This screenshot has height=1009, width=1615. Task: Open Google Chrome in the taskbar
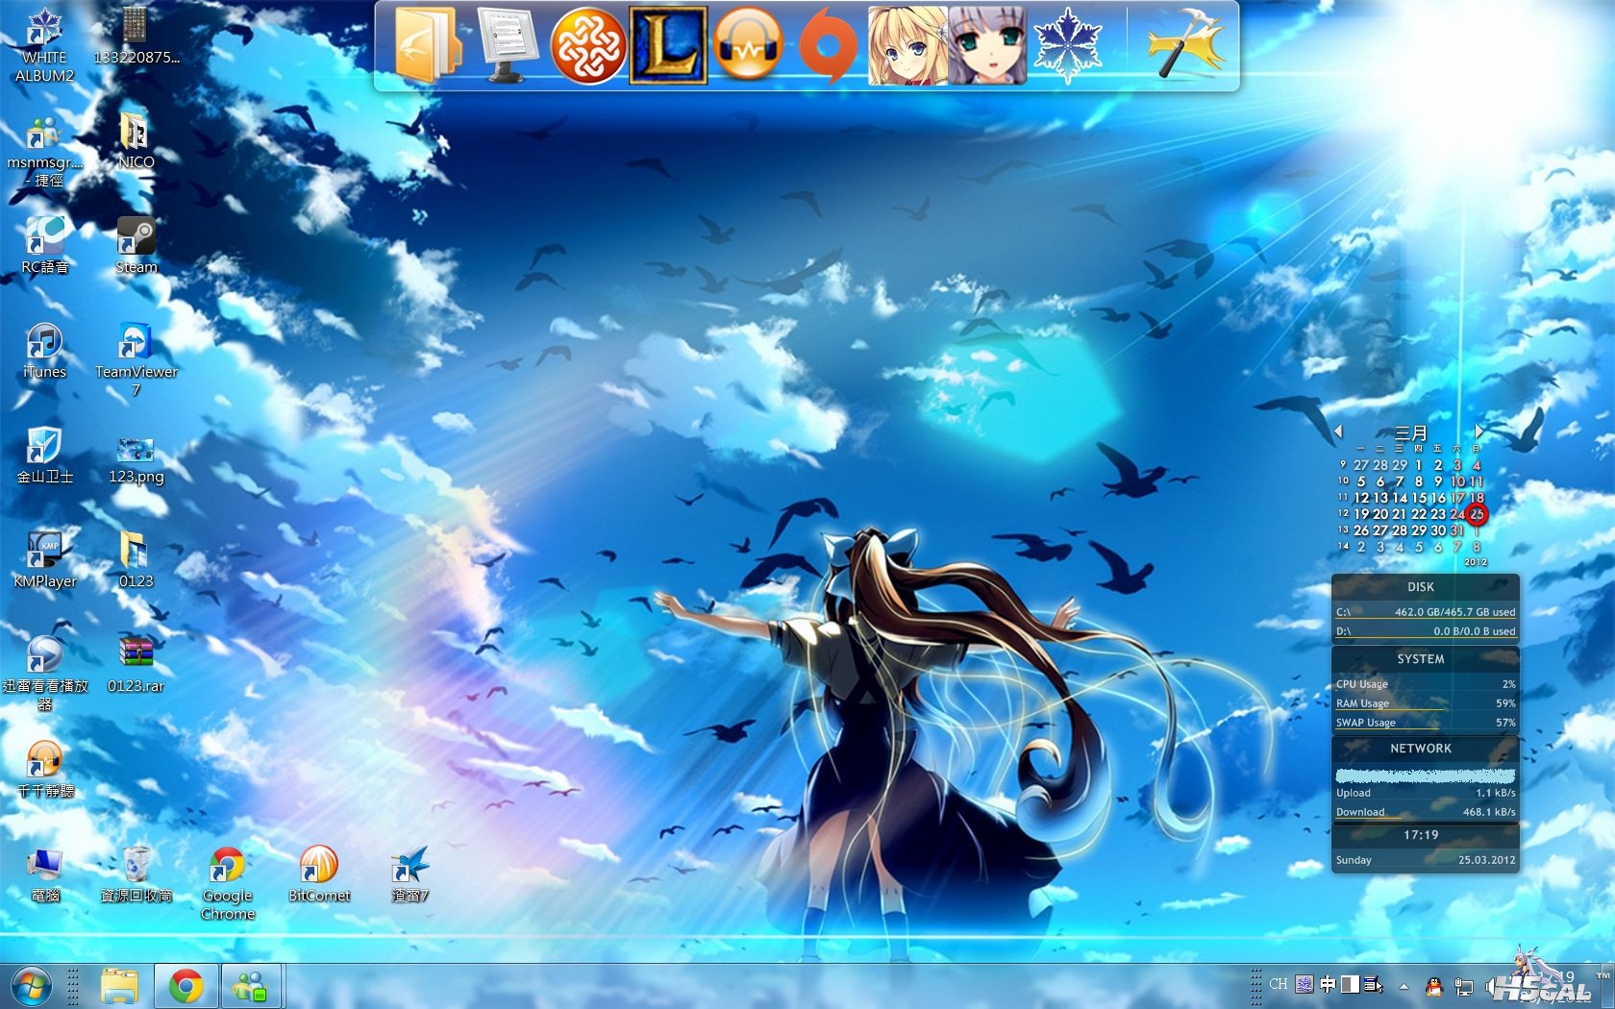[186, 986]
